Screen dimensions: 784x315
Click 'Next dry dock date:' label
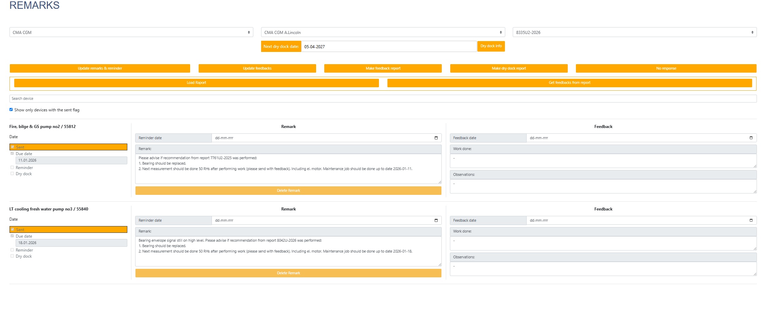[281, 47]
